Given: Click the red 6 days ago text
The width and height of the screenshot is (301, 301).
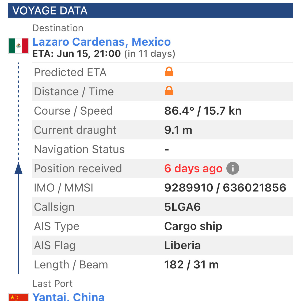Looking at the screenshot, I should [193, 168].
